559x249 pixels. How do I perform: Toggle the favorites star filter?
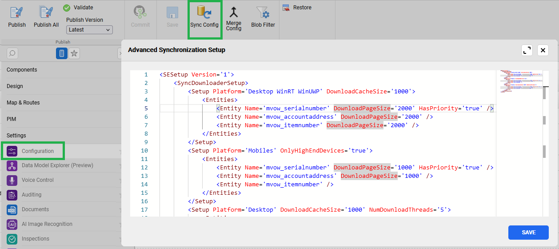(74, 53)
